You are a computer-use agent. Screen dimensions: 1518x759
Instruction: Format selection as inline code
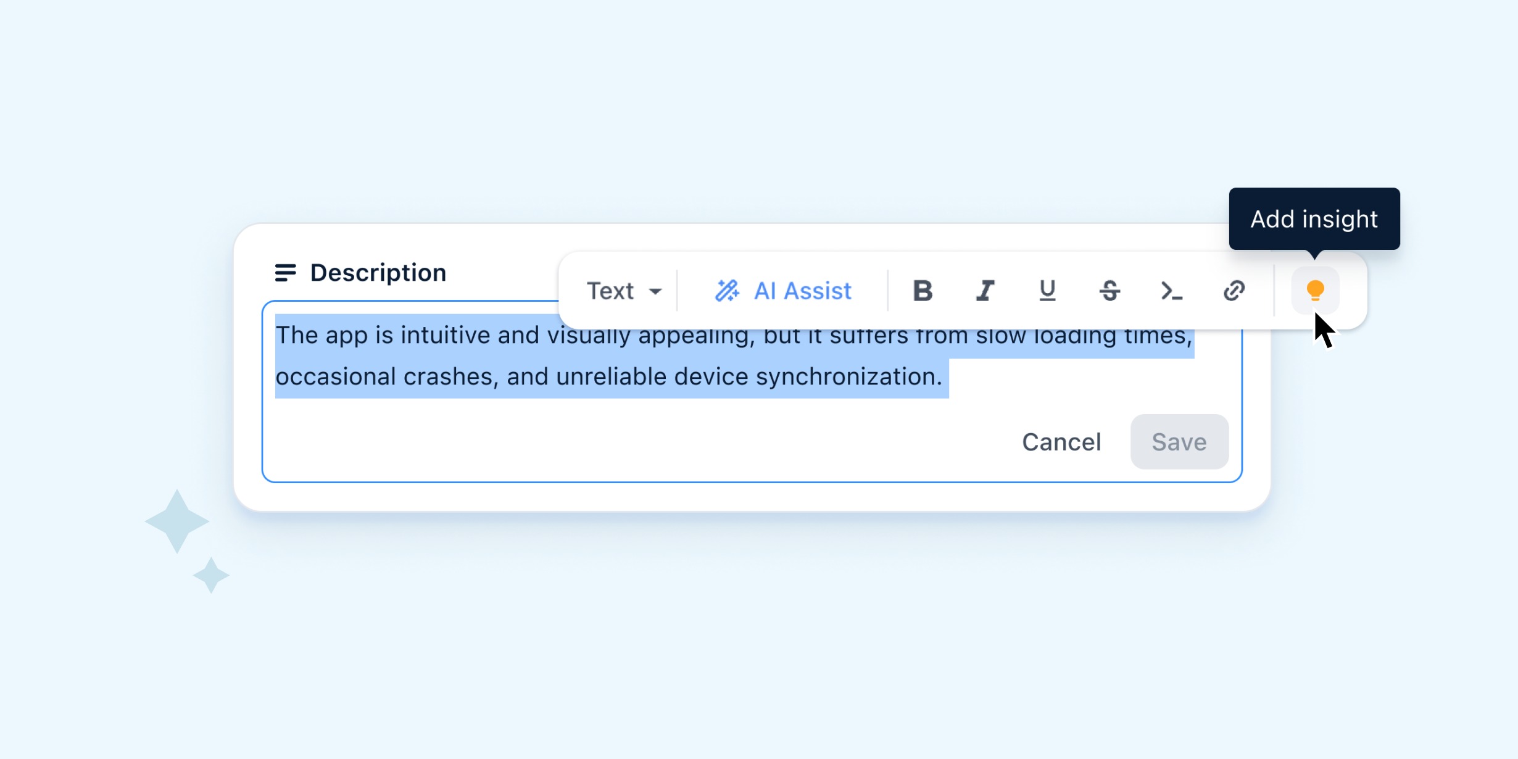click(x=1171, y=291)
